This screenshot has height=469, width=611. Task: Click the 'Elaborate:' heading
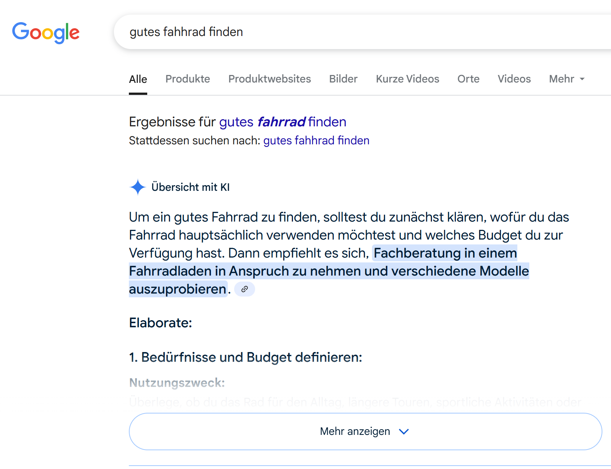pos(161,323)
